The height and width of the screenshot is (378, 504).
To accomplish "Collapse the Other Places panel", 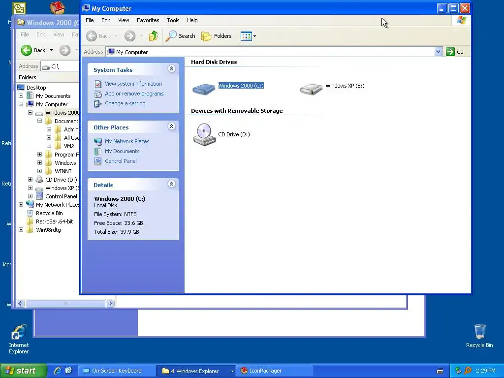I will [x=172, y=126].
